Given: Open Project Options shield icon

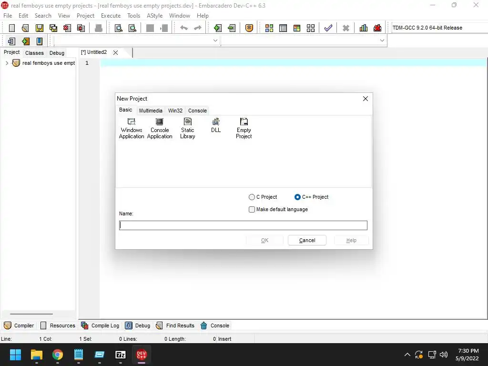Looking at the screenshot, I should click(249, 28).
